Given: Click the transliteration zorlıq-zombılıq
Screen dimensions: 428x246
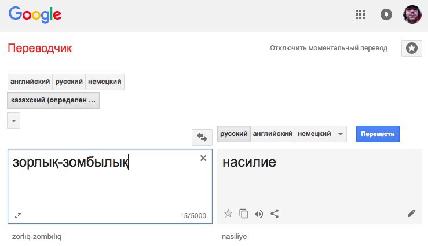Looking at the screenshot, I should click(x=36, y=237).
